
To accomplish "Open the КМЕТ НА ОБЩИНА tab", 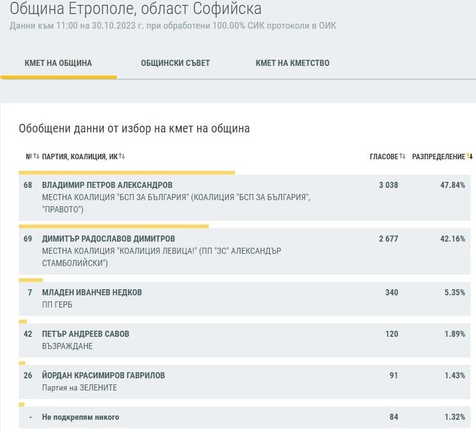I will coord(59,63).
